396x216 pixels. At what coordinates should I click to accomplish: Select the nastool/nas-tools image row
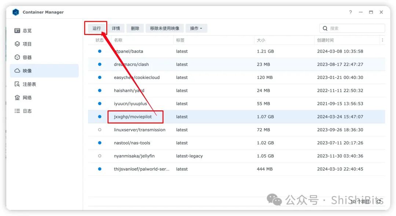click(x=236, y=143)
